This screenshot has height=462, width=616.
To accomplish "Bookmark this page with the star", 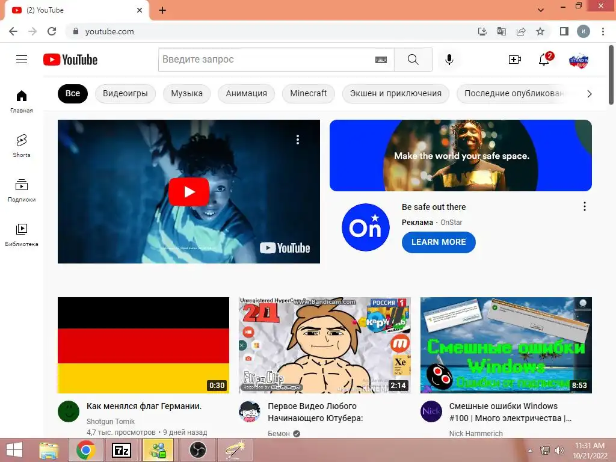I will 540,31.
